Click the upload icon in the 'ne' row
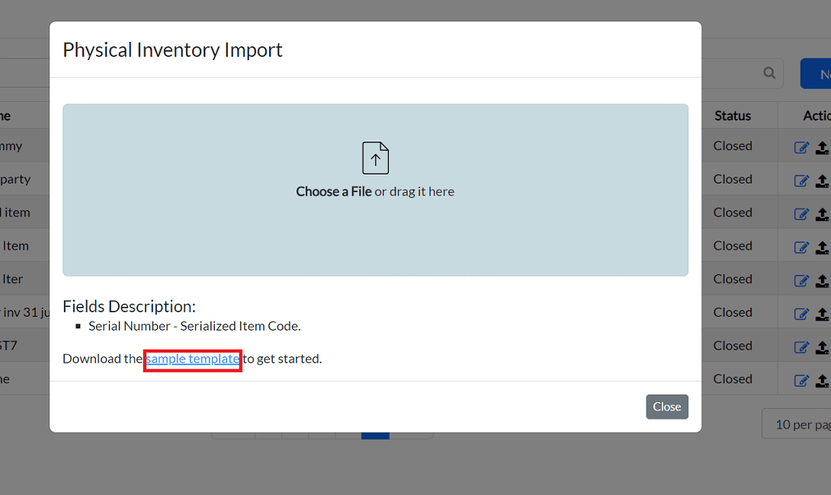The image size is (831, 495). 822,380
